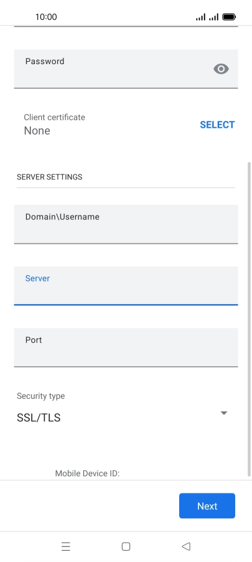The width and height of the screenshot is (252, 562).
Task: Toggle password visibility eye icon
Action: 221,69
